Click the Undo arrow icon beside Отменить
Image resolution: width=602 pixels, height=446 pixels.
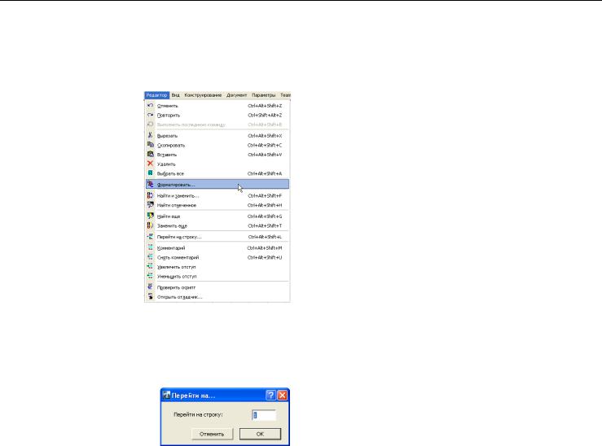[x=150, y=106]
